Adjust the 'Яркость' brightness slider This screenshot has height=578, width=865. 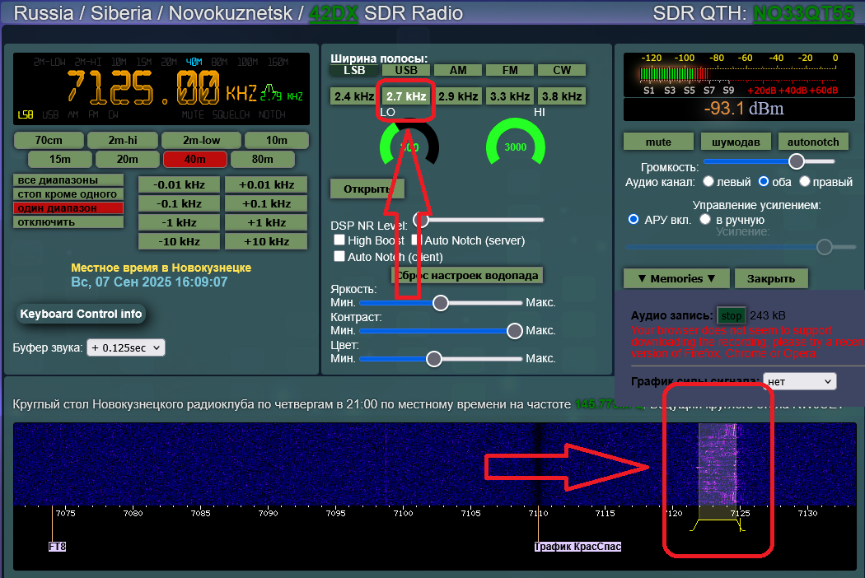441,303
